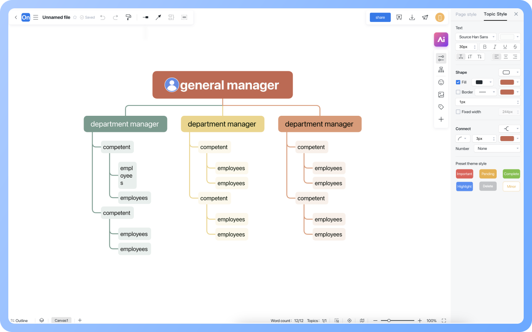
Task: Start presentation play mode
Action: (399, 17)
